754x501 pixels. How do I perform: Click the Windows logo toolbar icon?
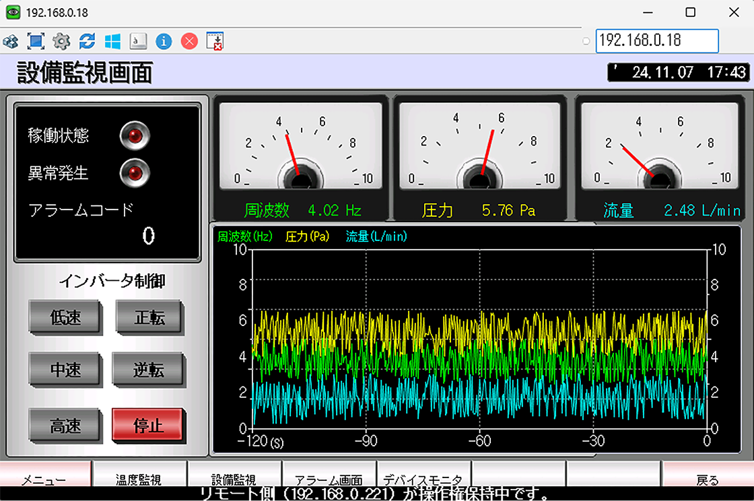point(112,42)
